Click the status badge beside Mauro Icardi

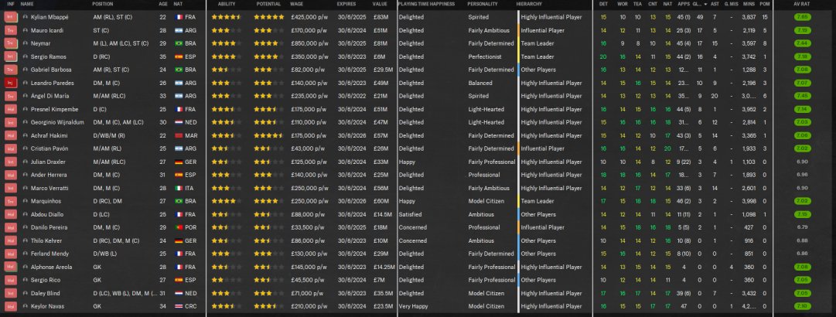point(11,30)
